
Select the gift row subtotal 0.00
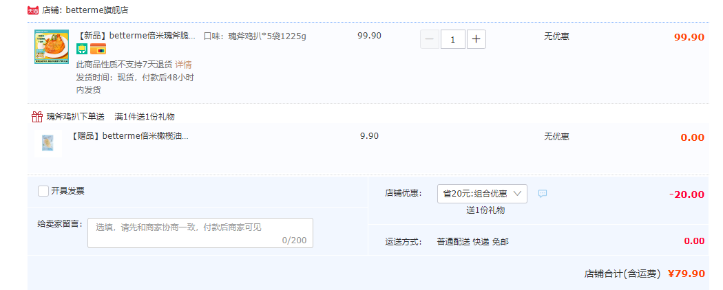(693, 137)
